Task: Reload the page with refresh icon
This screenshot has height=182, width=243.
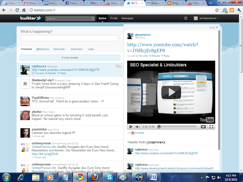Action: click(x=17, y=10)
